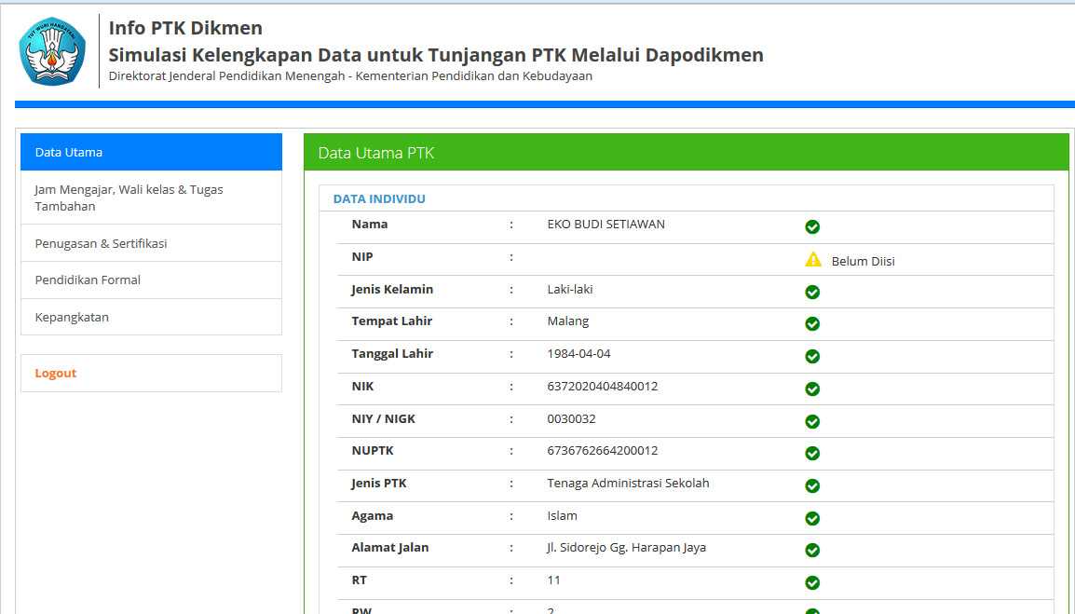Click green checkmark next to Agama
The width and height of the screenshot is (1075, 614).
pyautogui.click(x=812, y=519)
